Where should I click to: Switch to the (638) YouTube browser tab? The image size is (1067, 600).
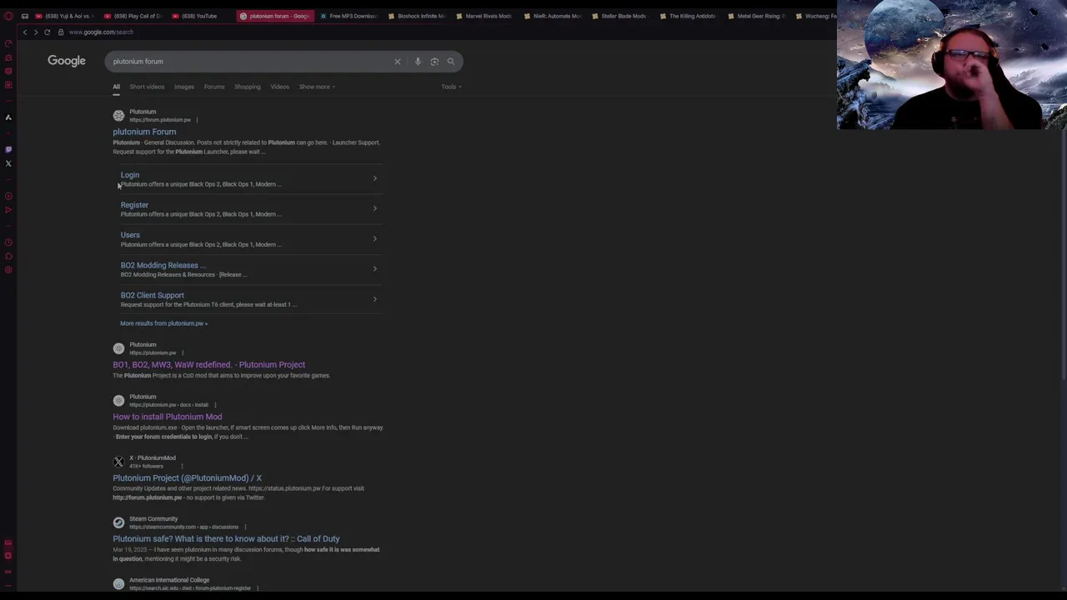200,16
